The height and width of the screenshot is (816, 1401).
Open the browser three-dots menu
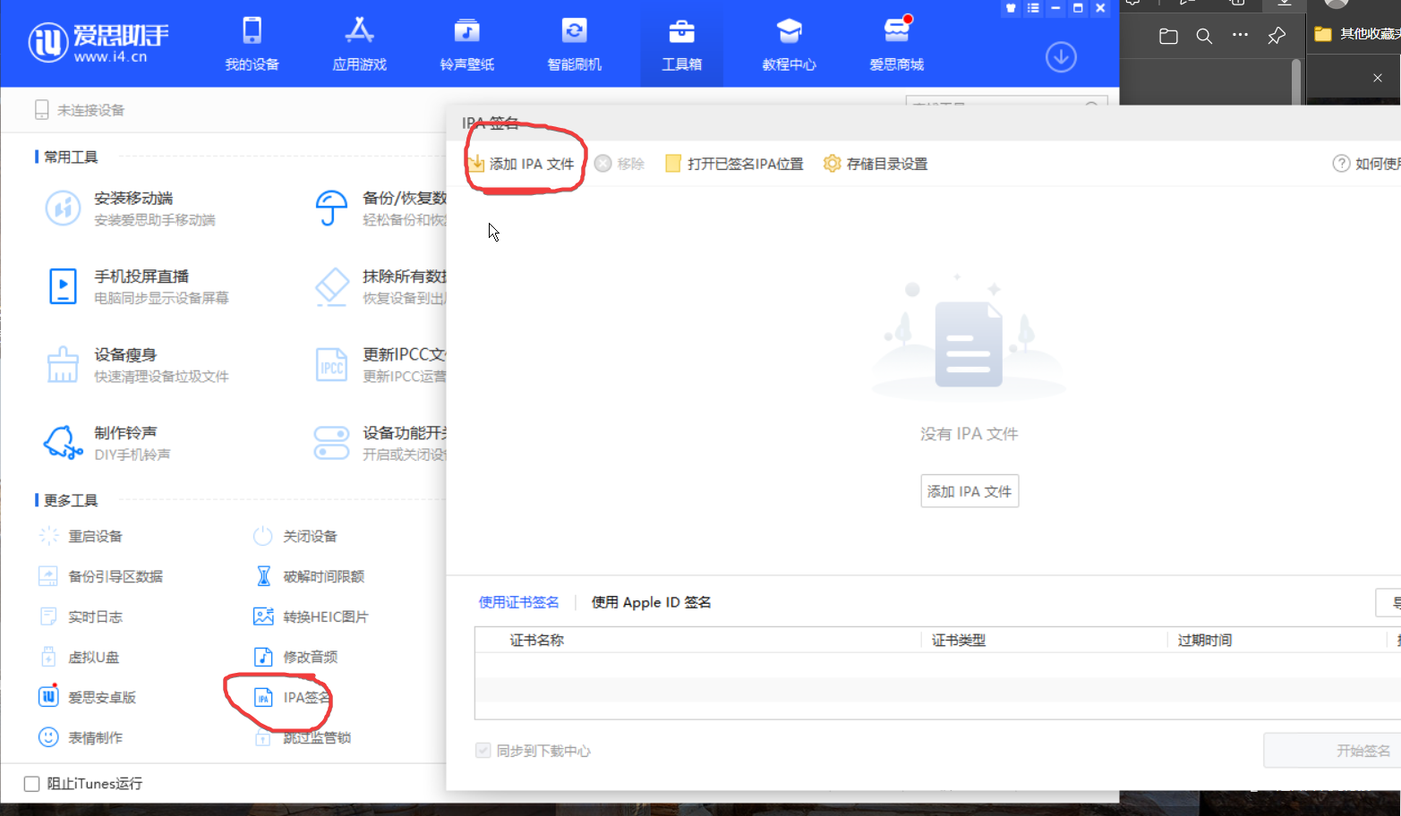tap(1240, 35)
